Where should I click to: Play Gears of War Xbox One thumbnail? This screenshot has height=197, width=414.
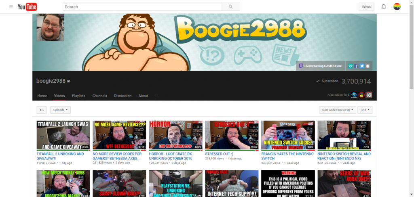[344, 184]
